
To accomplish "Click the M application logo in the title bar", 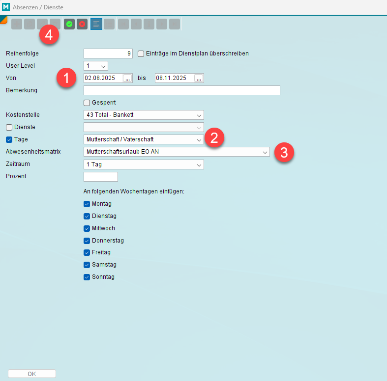I will 6,7.
